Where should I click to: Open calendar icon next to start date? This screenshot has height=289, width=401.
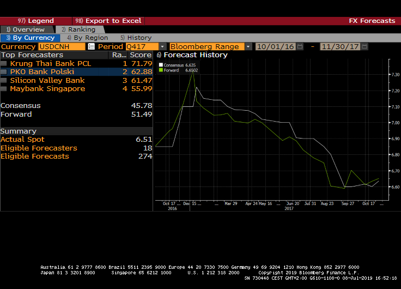click(x=299, y=47)
